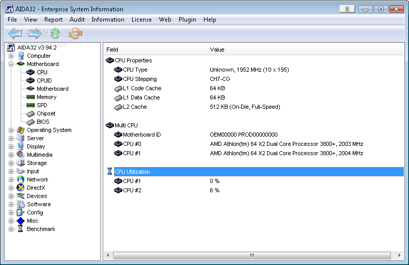This screenshot has height=265, width=409.
Task: Click the Benchmark hourglass icon in tree
Action: coord(20,229)
